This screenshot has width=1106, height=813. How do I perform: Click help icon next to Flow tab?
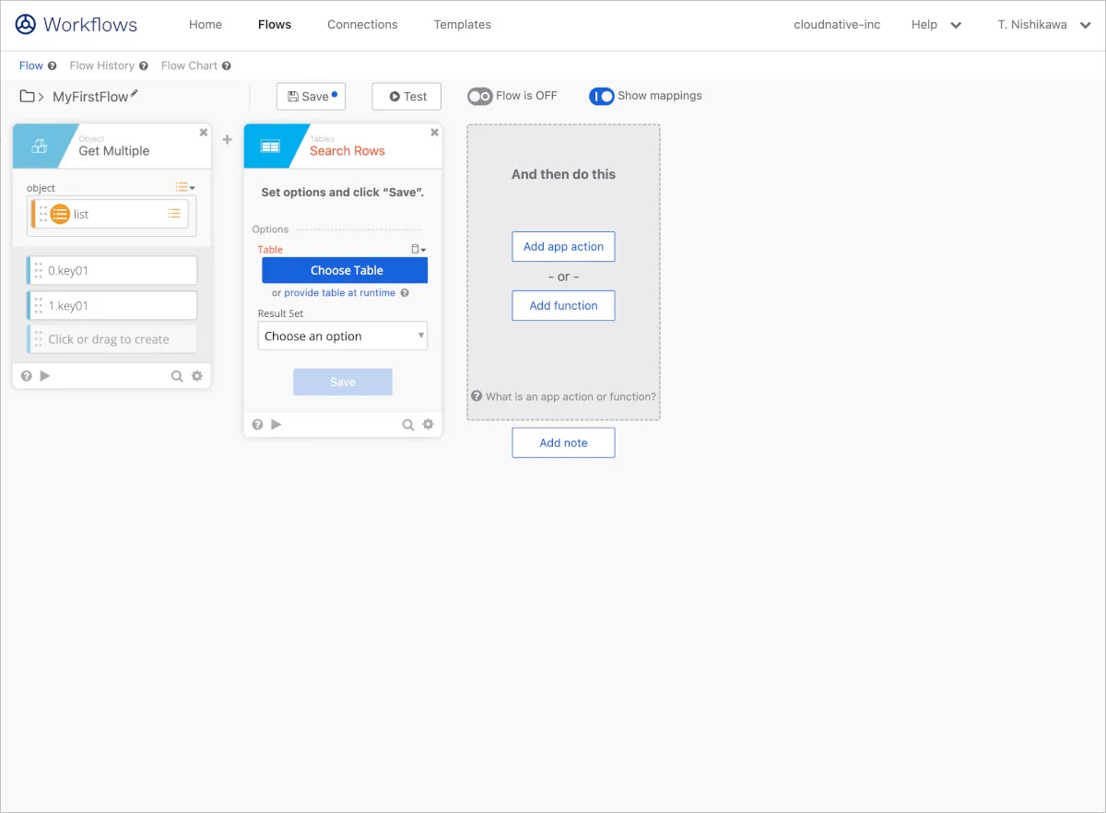click(x=53, y=65)
